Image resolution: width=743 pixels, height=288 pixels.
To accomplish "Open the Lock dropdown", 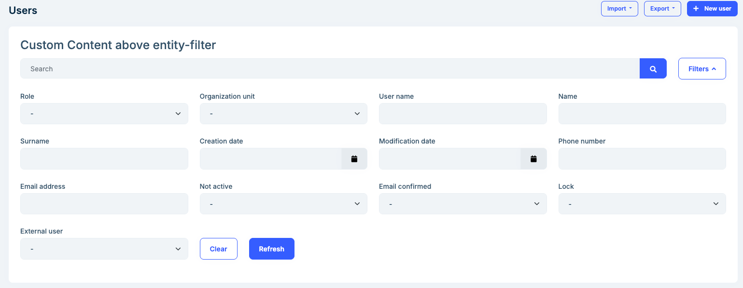I will pos(642,203).
